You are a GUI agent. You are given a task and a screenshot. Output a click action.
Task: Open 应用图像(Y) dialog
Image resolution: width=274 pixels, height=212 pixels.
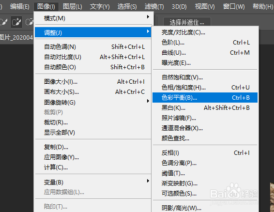coord(93,157)
